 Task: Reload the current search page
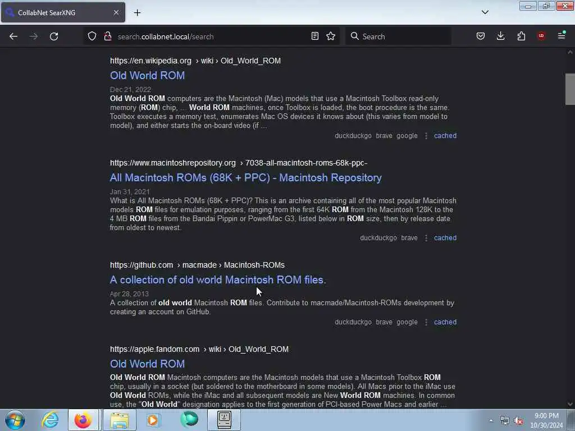pyautogui.click(x=54, y=36)
